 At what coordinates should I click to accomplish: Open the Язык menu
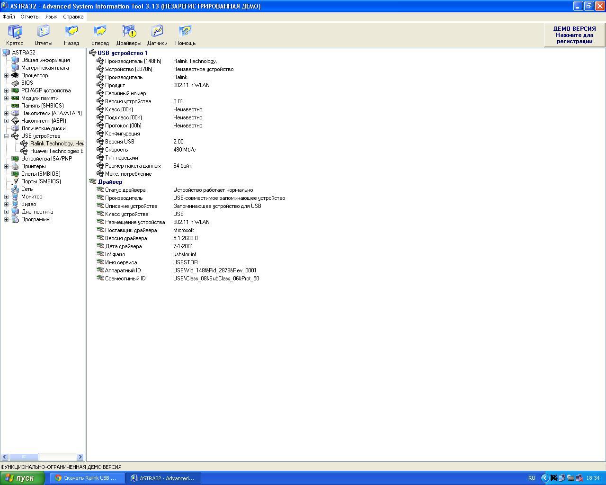coord(51,17)
